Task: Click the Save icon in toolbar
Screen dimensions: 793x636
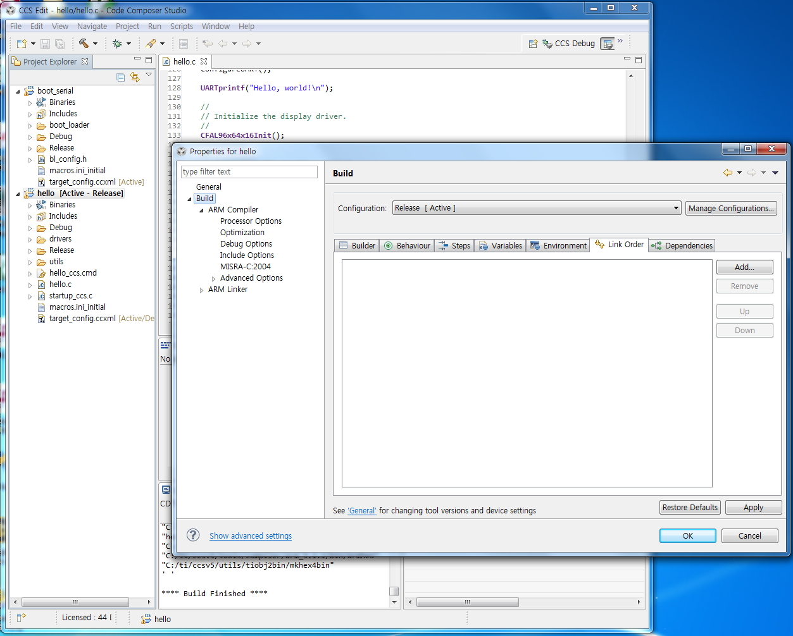Action: pyautogui.click(x=45, y=44)
